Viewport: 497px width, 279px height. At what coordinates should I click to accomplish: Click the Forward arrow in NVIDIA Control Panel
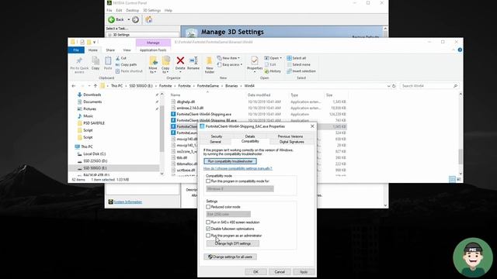135,19
